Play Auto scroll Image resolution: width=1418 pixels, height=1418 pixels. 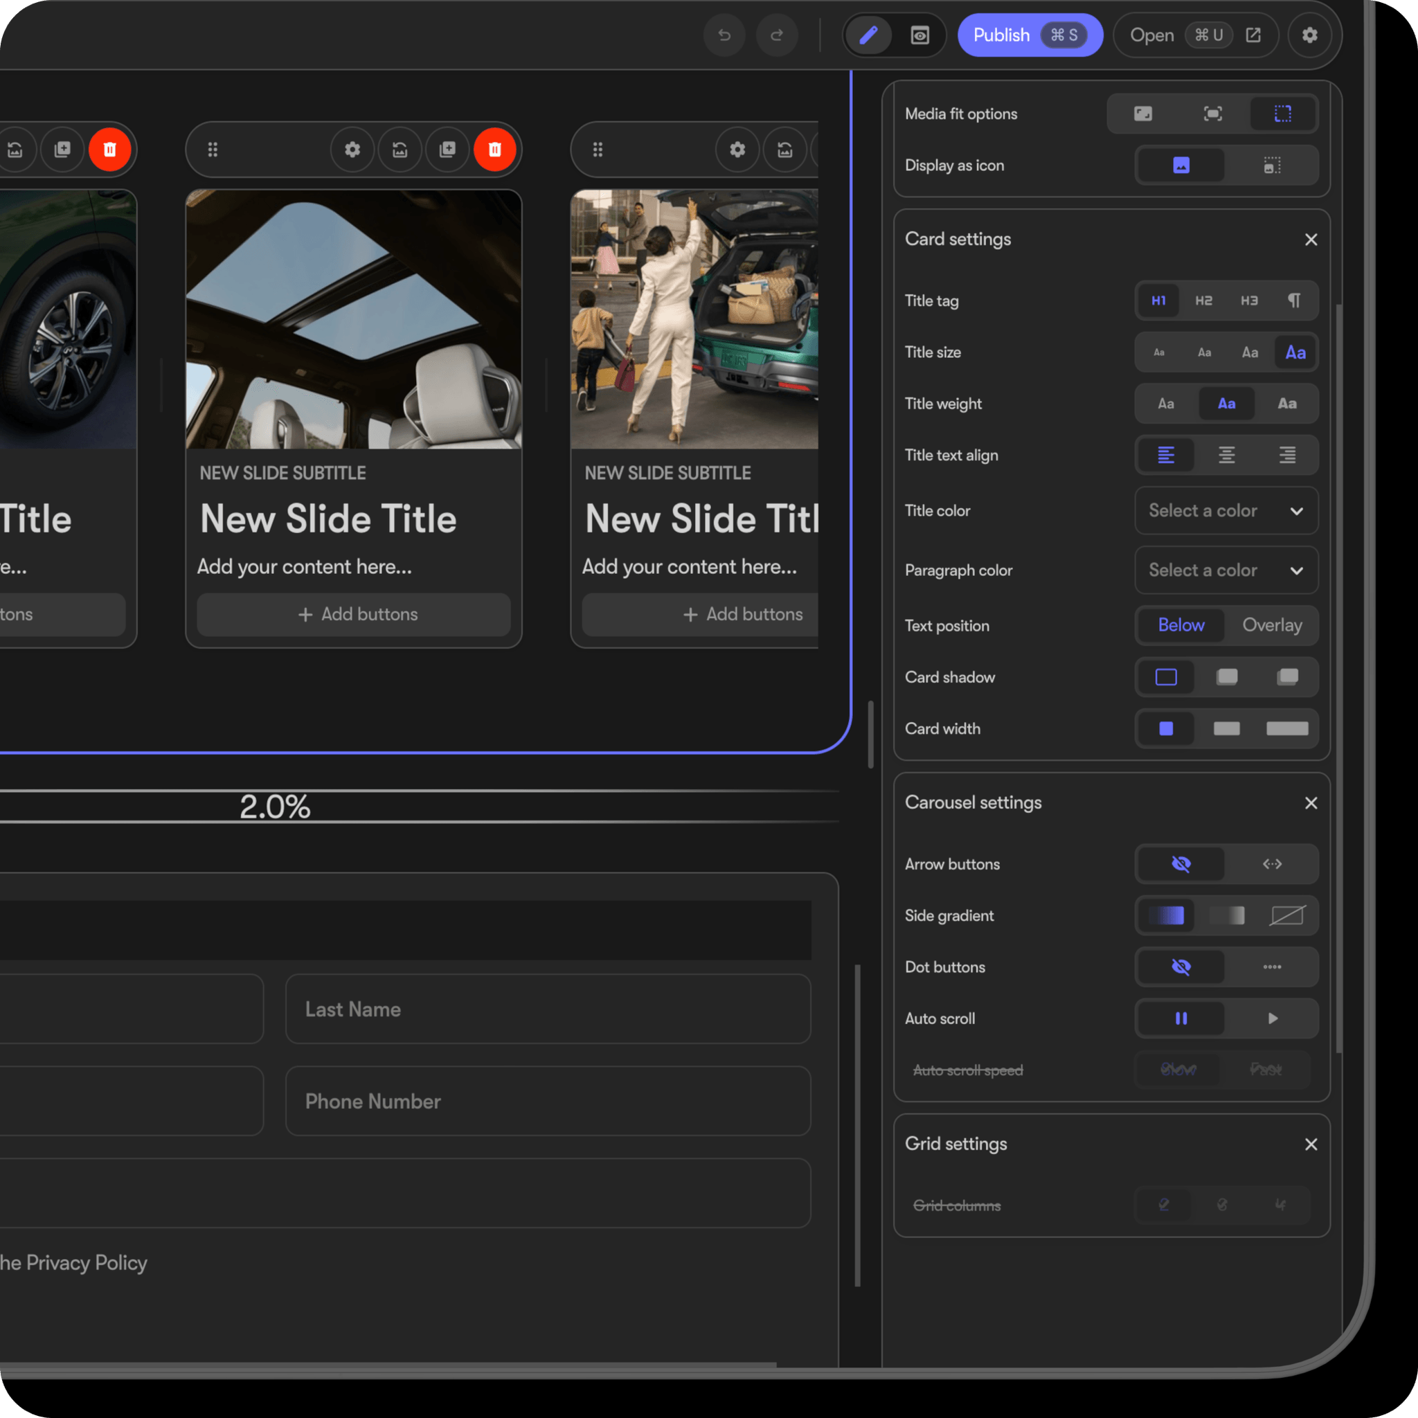point(1272,1018)
